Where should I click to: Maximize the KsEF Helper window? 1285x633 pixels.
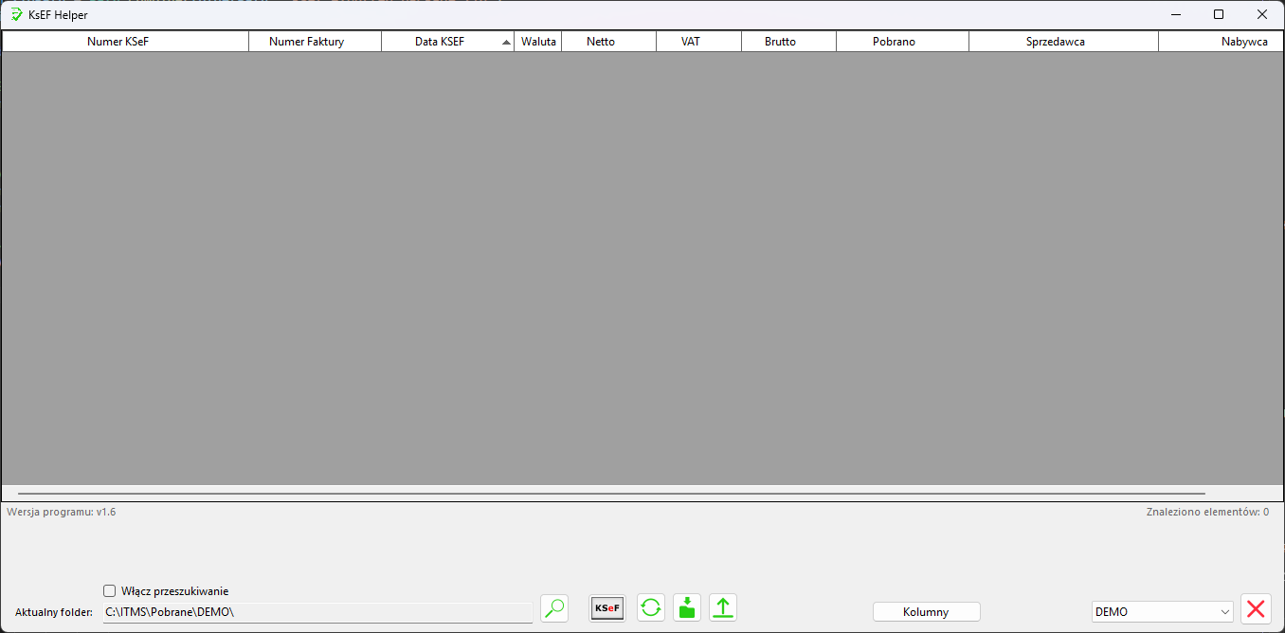[1219, 14]
